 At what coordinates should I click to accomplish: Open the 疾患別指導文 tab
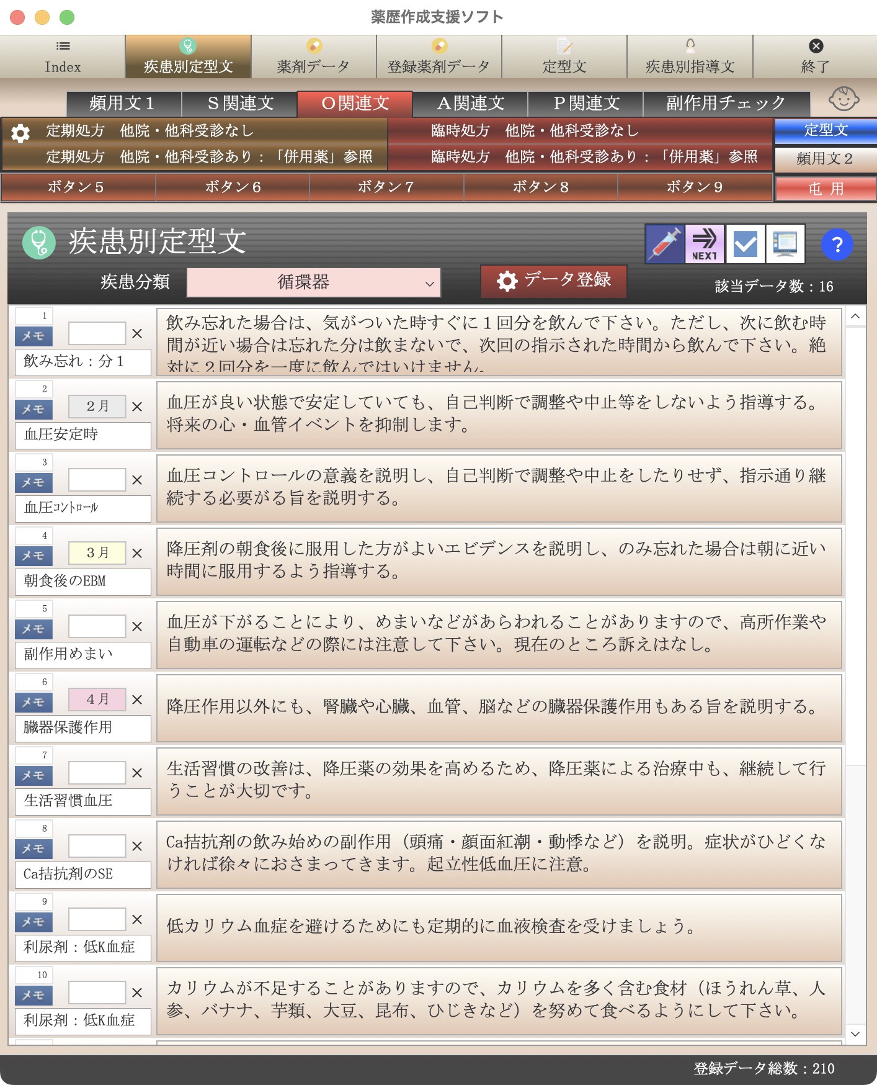click(x=690, y=57)
